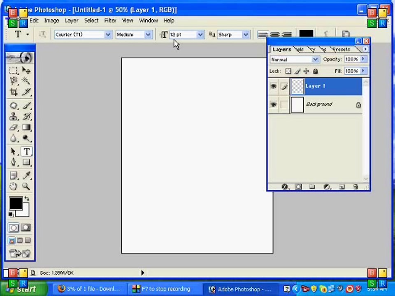
Task: Select the Magic Wand tool
Action: point(26,81)
